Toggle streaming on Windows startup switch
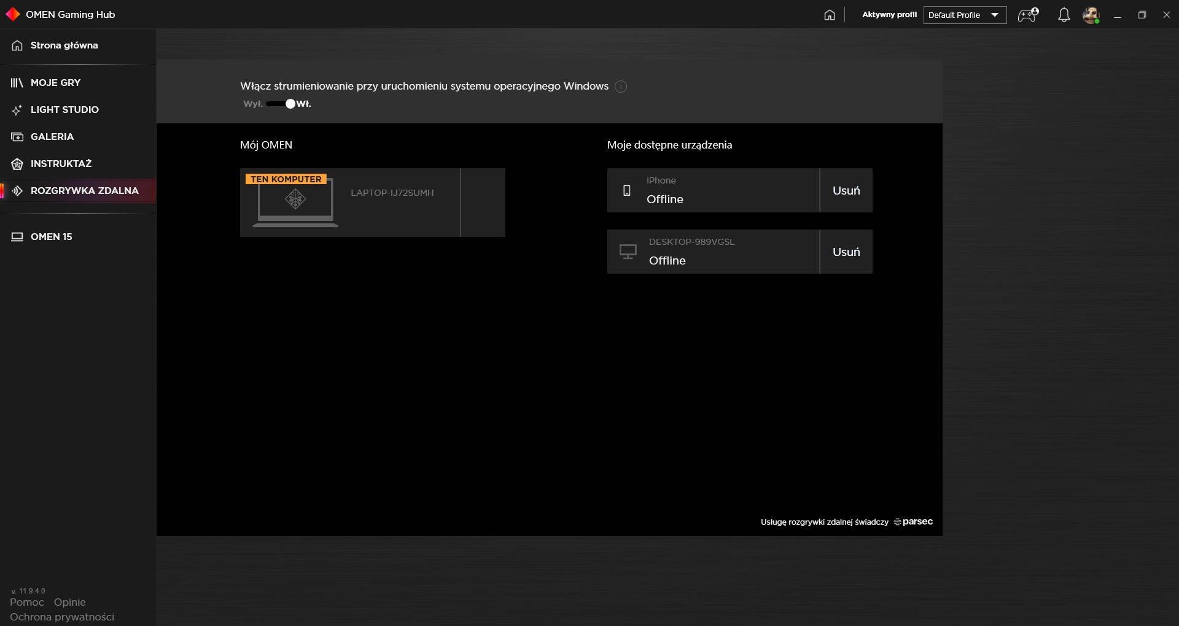This screenshot has width=1179, height=626. coord(281,104)
